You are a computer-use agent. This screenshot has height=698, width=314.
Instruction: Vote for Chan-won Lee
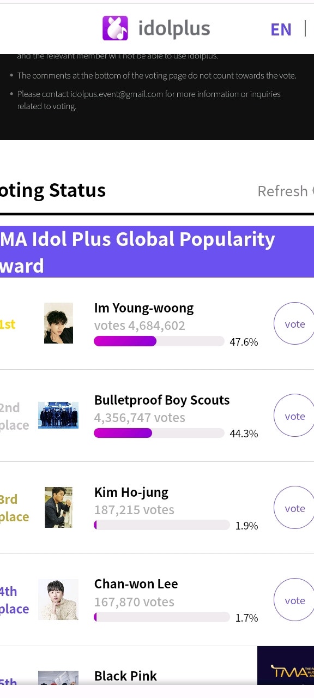[294, 600]
